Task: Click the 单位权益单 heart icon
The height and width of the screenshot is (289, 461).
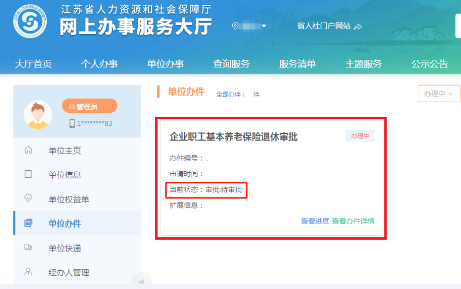Action: coord(28,199)
